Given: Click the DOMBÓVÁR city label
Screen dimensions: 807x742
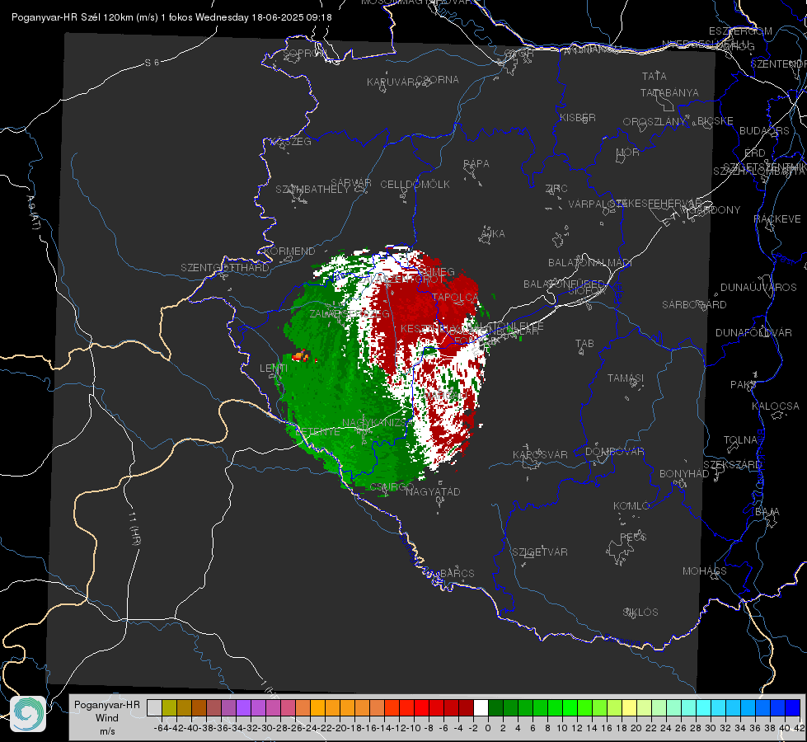Looking at the screenshot, I should [x=614, y=452].
